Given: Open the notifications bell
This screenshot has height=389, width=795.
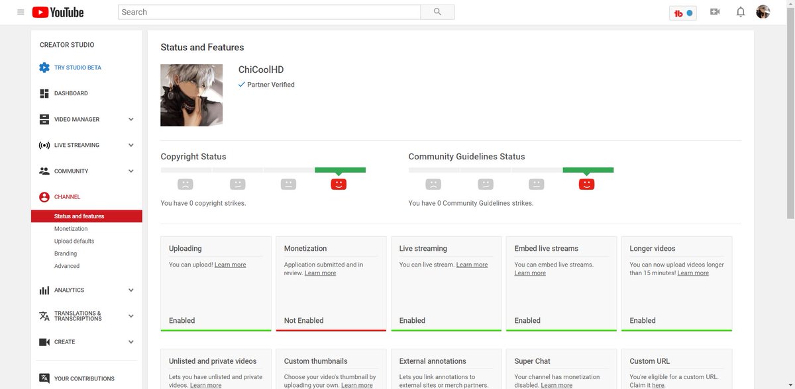Looking at the screenshot, I should 741,12.
